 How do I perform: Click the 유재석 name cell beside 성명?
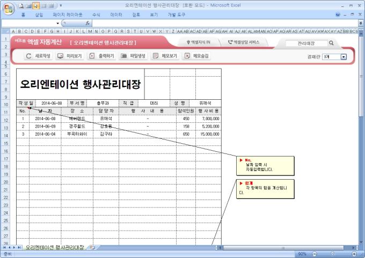(x=205, y=104)
